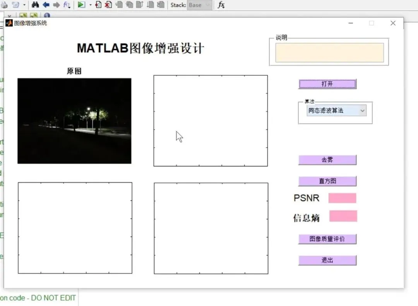The height and width of the screenshot is (306, 418).
Task: Click the blue info icon in second toolbar row
Action: pyautogui.click(x=47, y=15)
